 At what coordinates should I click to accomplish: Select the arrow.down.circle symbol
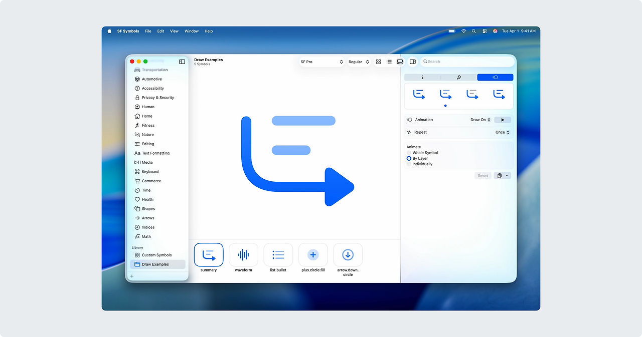348,255
